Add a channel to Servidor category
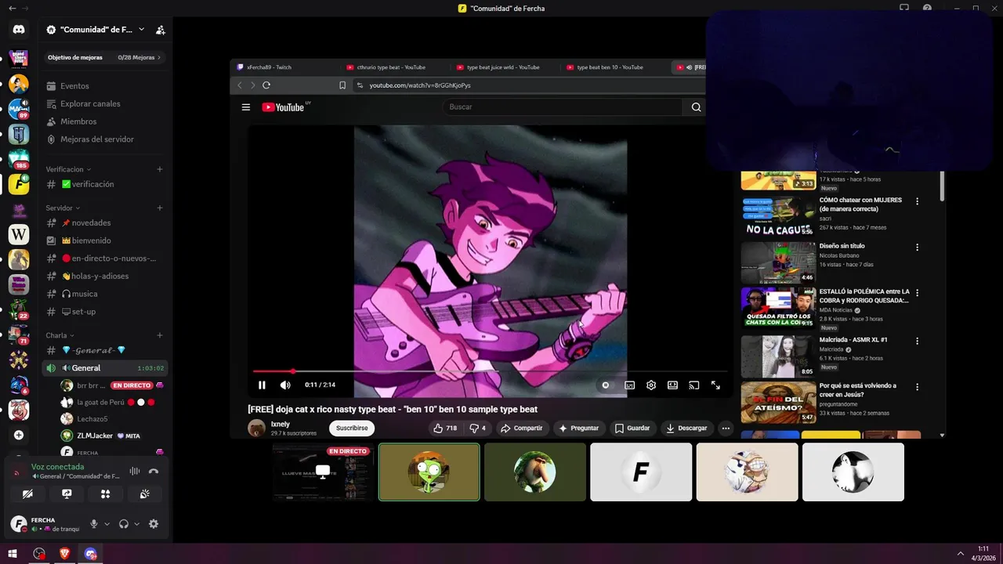 tap(160, 208)
